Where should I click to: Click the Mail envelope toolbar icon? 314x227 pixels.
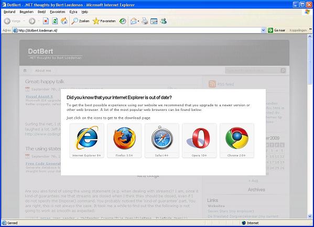coord(133,21)
